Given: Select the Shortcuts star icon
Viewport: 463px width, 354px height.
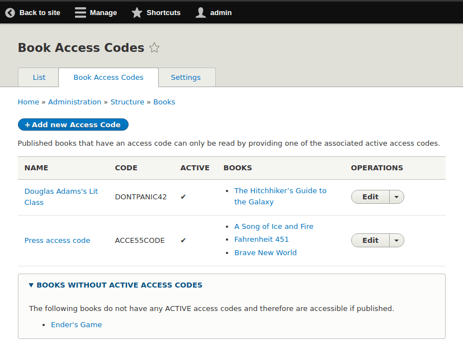Looking at the screenshot, I should pos(136,12).
